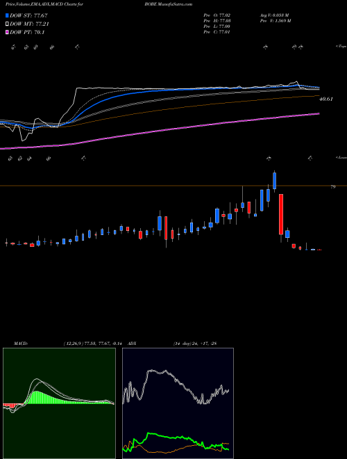
Task: Click the chart title 'Price,Volume,EMA,ADX,MACD Charts for'
Action: point(44,4)
